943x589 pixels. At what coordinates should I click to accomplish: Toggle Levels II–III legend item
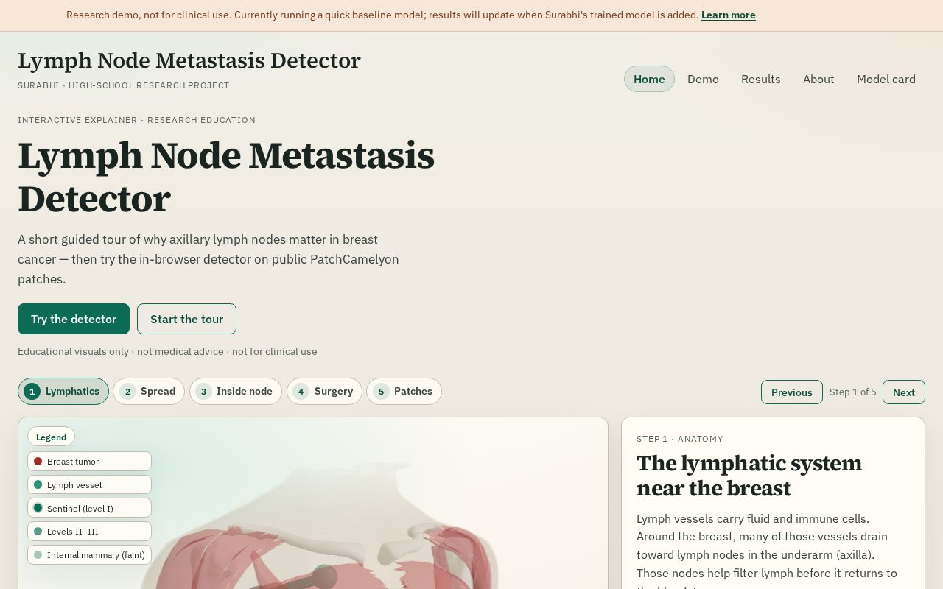click(89, 532)
